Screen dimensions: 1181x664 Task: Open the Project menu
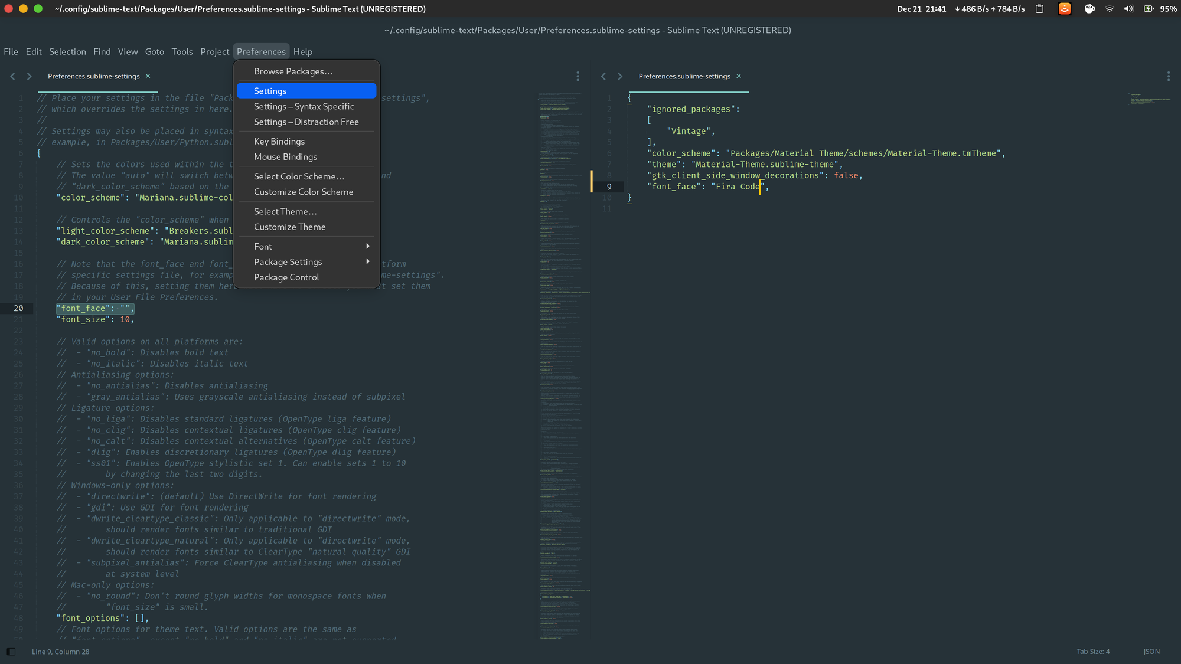(x=214, y=52)
